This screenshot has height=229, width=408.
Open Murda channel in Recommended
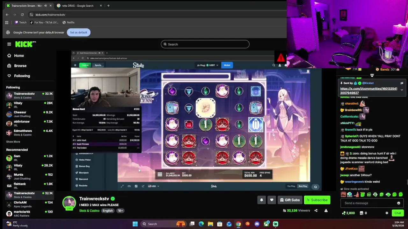coord(29,176)
